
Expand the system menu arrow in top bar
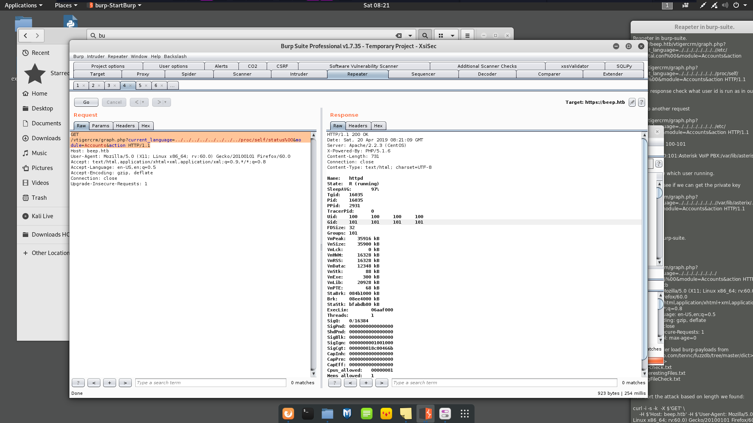click(x=745, y=5)
